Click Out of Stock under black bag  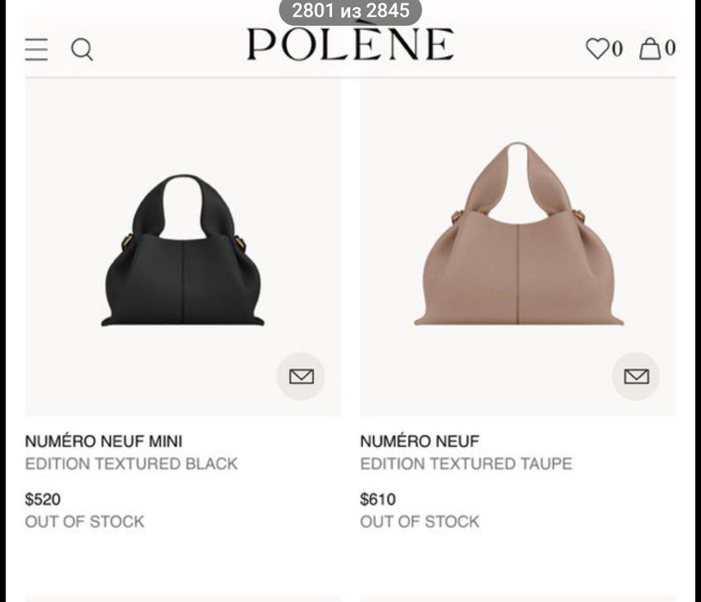point(84,522)
